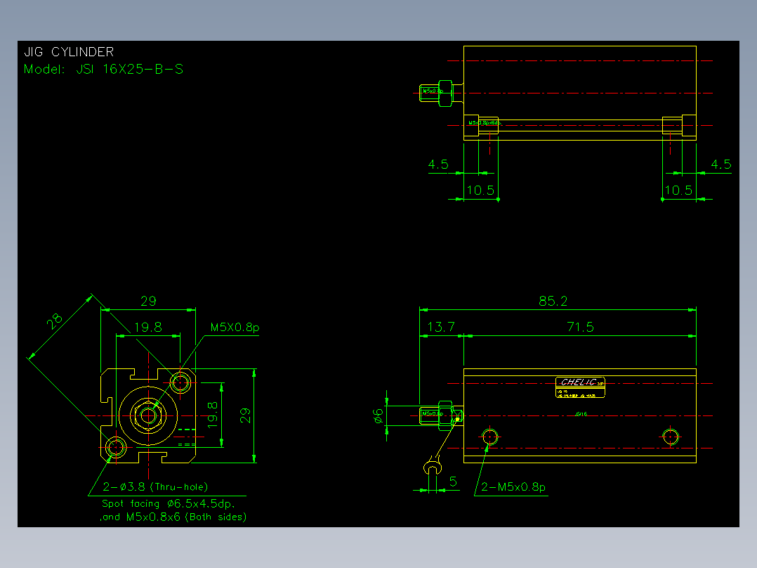Image resolution: width=757 pixels, height=568 pixels.
Task: Select the "Model: JSI 16X25-B-S" label
Action: tap(103, 69)
